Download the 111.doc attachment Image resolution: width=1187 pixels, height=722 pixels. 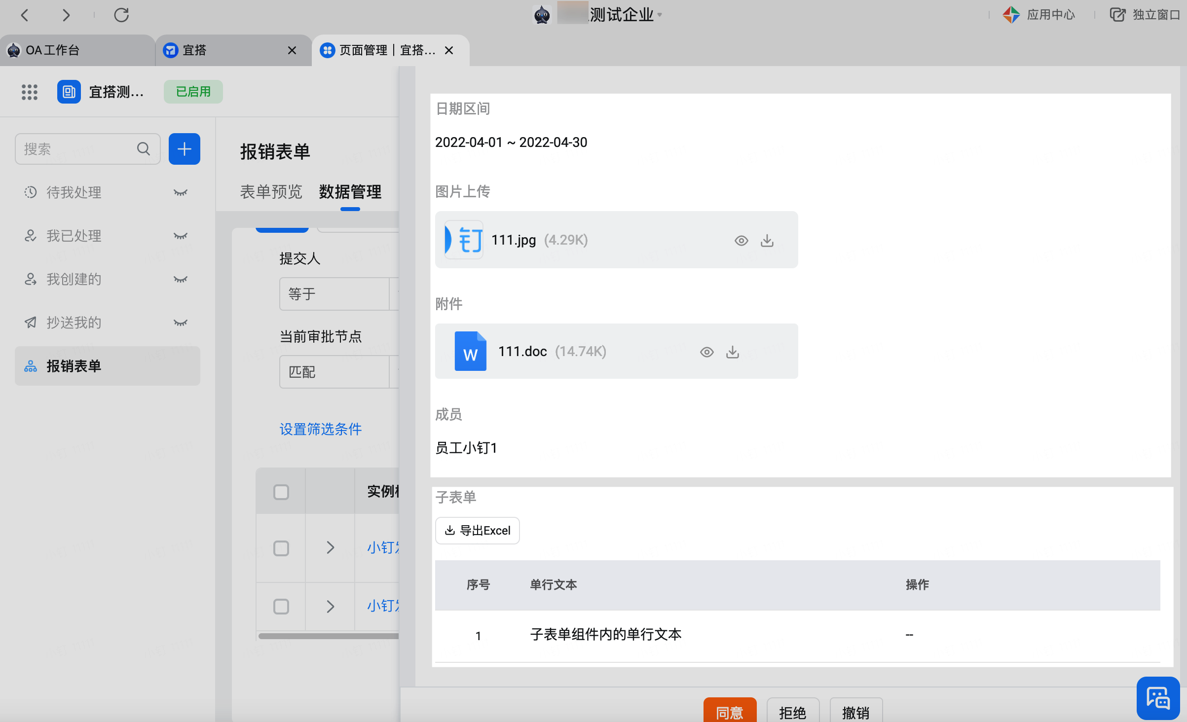pyautogui.click(x=732, y=352)
